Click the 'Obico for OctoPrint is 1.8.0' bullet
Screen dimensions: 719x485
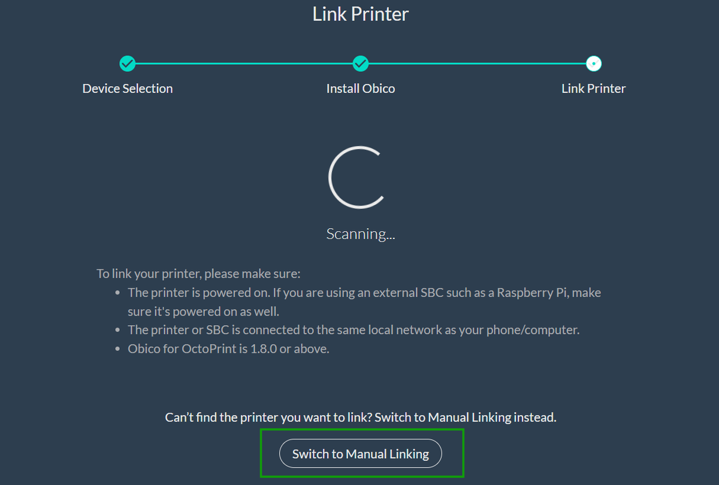(228, 348)
